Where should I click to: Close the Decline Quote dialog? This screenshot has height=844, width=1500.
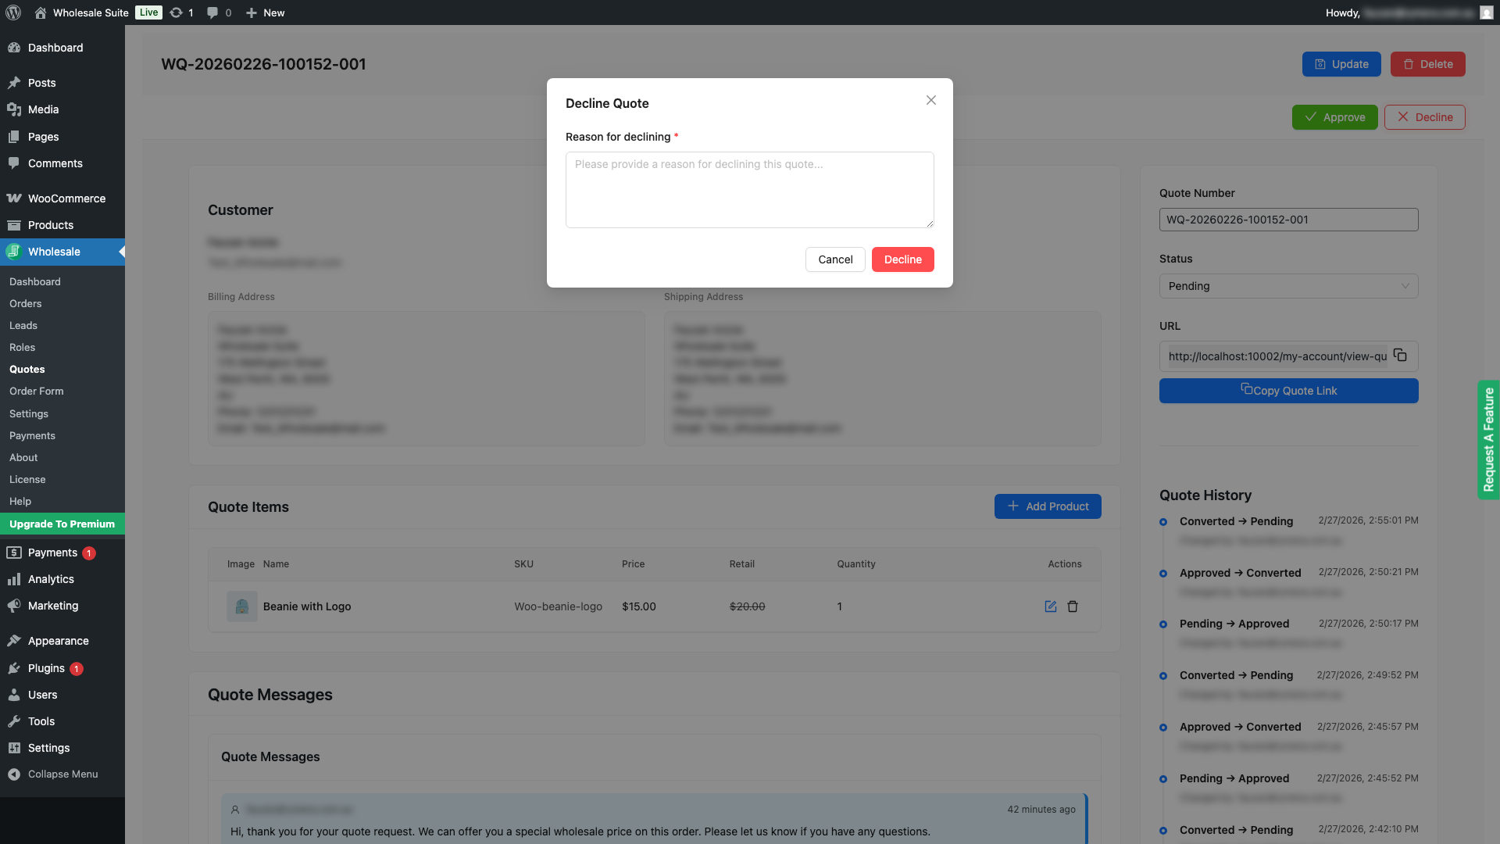(x=930, y=100)
